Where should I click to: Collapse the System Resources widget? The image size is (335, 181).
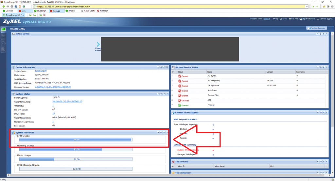[158, 133]
